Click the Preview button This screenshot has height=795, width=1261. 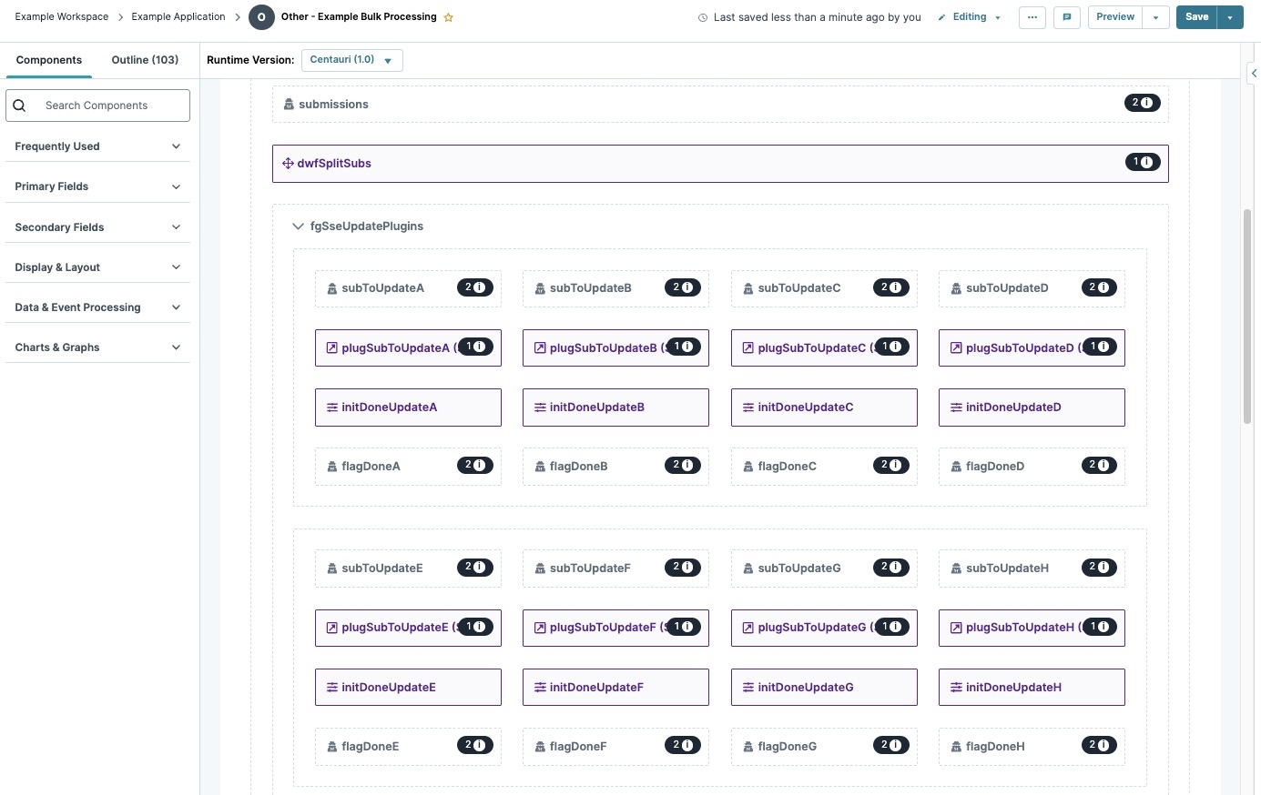(1115, 17)
